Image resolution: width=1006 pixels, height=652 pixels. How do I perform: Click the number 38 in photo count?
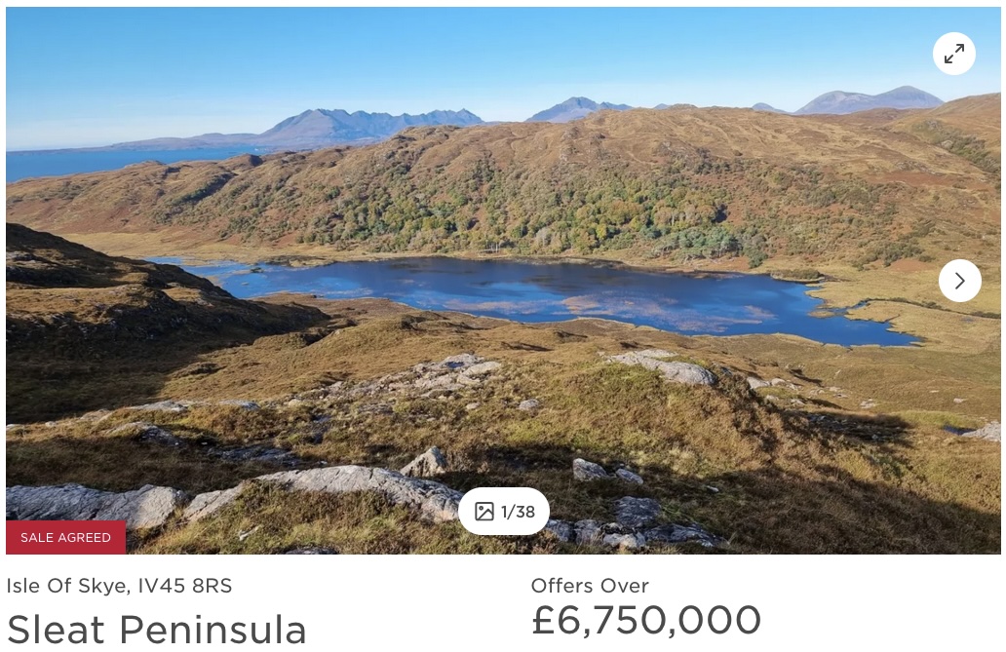pos(525,512)
